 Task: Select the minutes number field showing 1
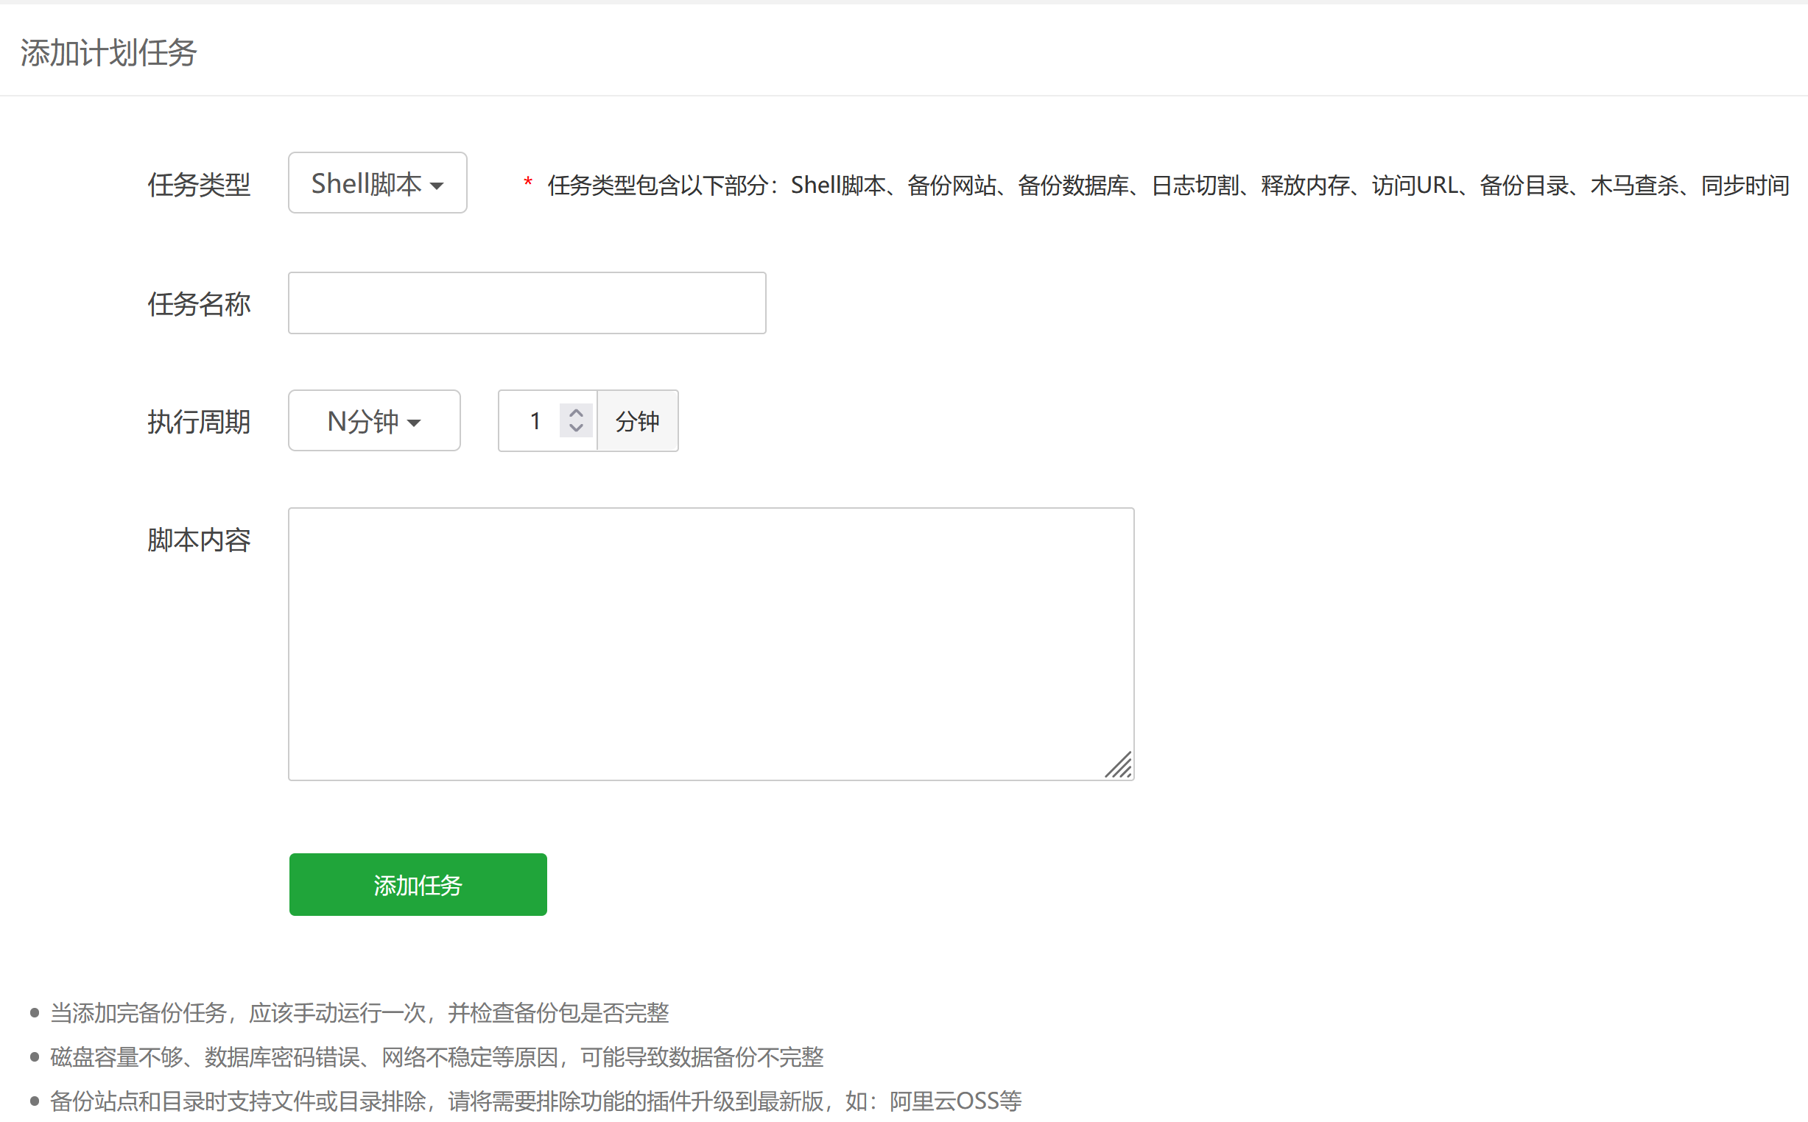(535, 420)
